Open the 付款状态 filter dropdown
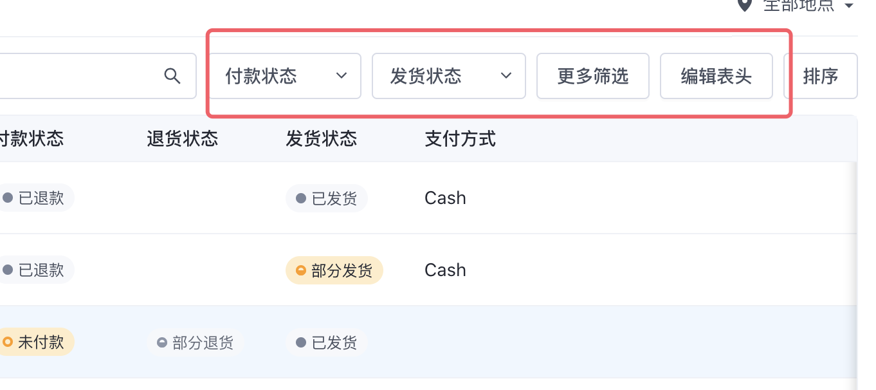 coord(285,76)
